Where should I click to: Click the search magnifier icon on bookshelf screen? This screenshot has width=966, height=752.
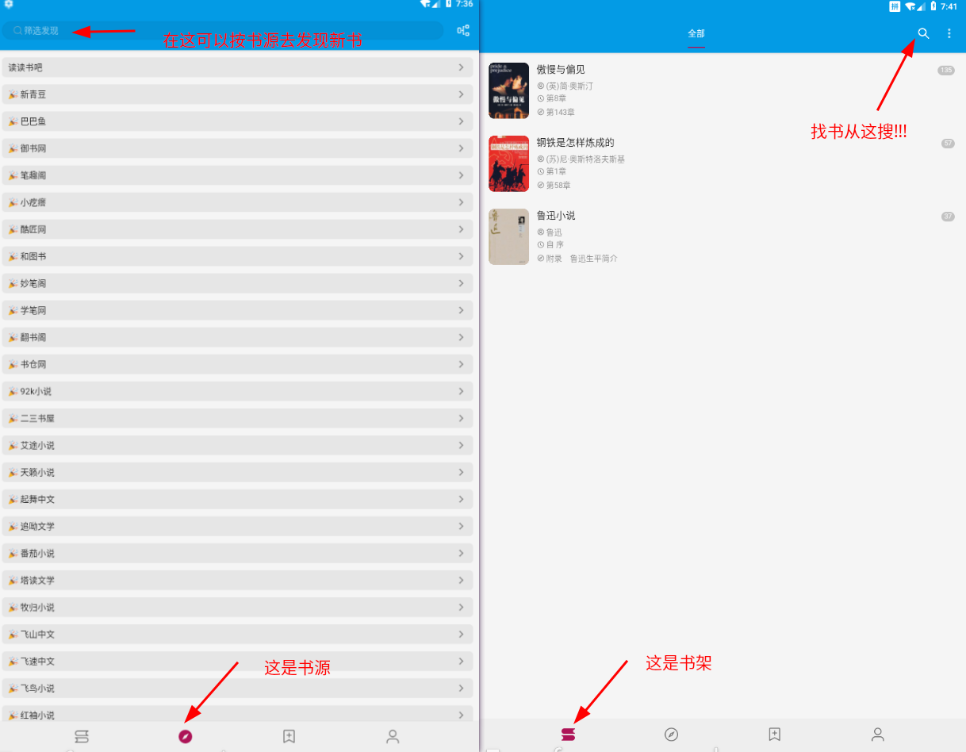pyautogui.click(x=923, y=33)
